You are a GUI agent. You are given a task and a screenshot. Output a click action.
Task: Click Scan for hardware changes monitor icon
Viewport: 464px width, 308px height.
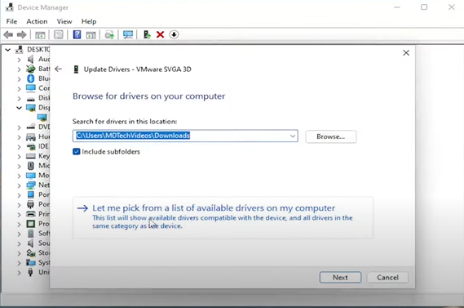tap(128, 34)
